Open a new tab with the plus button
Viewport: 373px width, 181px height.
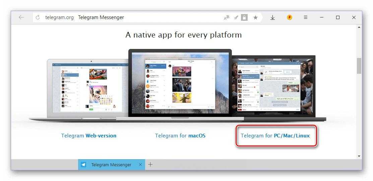tap(150, 165)
